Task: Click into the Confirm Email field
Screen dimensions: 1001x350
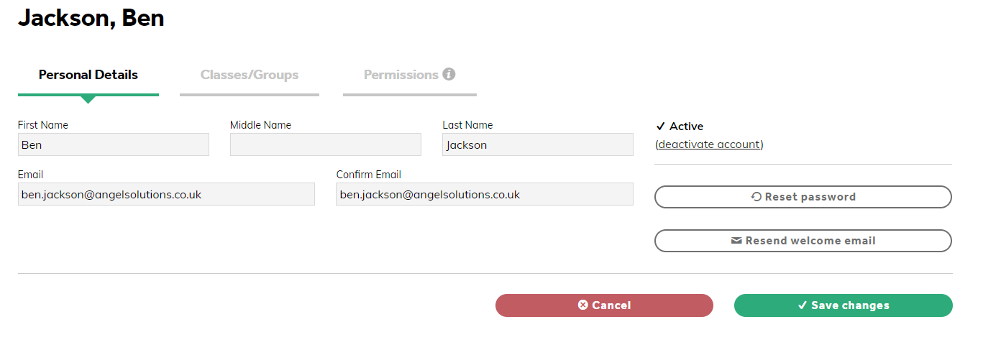Action: [485, 194]
